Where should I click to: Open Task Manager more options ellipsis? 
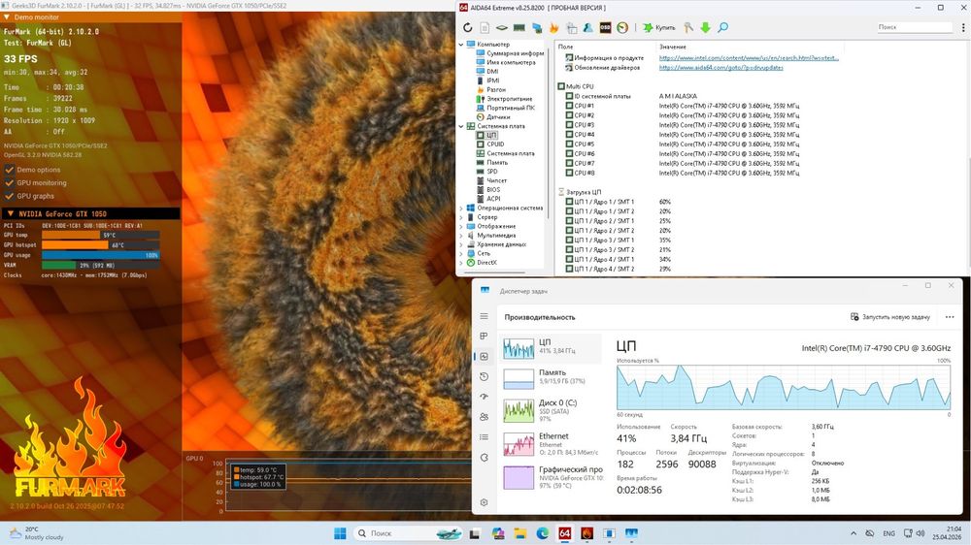[x=950, y=317]
